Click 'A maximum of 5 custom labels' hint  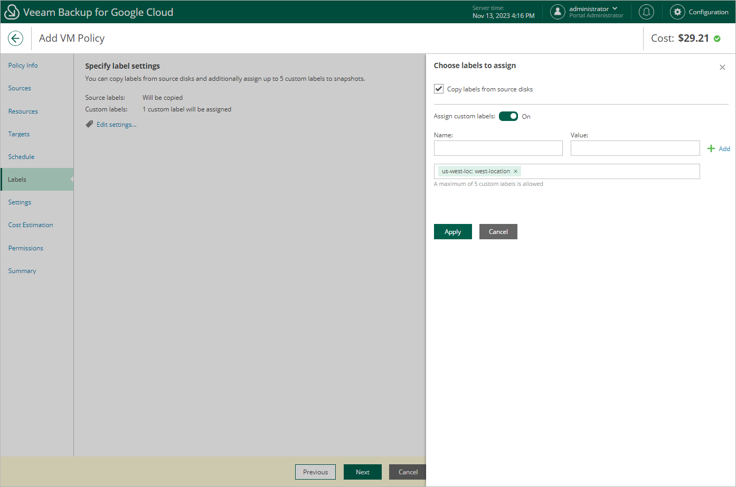point(488,184)
